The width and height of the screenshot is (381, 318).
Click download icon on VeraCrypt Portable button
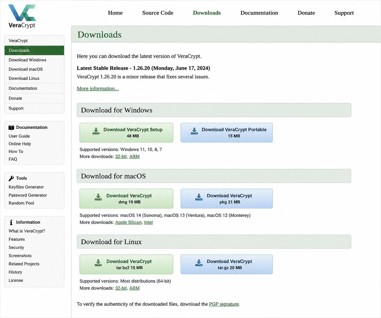(x=194, y=131)
